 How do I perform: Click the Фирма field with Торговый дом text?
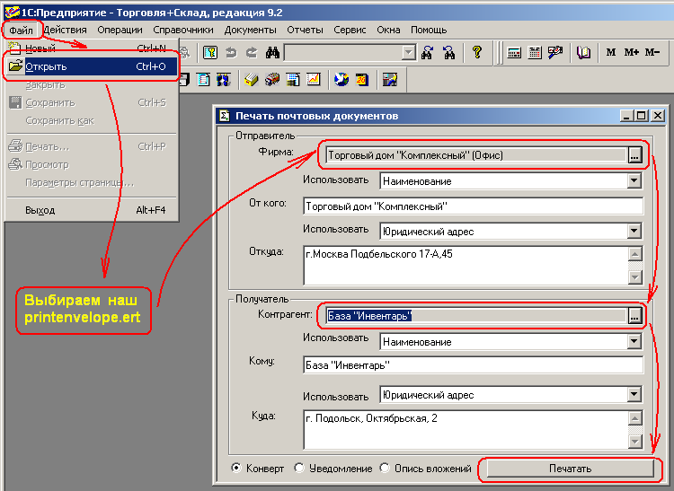(x=475, y=155)
